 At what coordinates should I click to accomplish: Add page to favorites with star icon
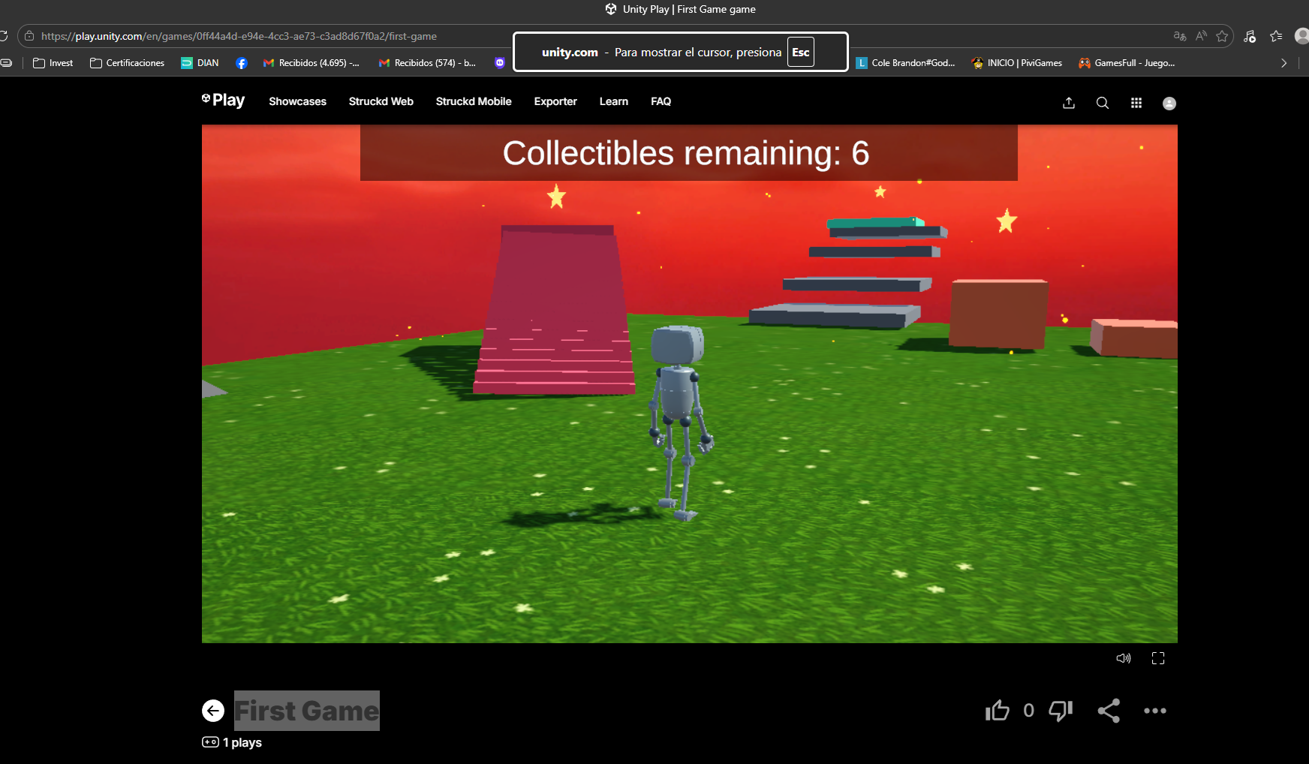(x=1222, y=36)
